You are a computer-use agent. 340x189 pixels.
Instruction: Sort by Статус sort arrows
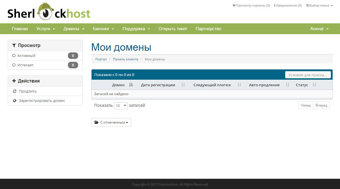(314, 85)
